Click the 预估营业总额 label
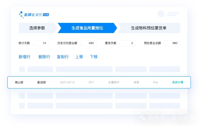Viewport: 201px width, 126px height. click(153, 43)
